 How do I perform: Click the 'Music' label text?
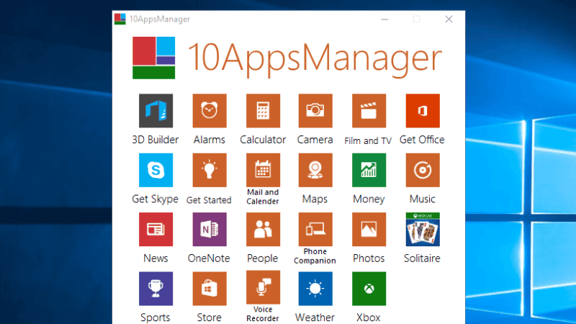pos(423,199)
